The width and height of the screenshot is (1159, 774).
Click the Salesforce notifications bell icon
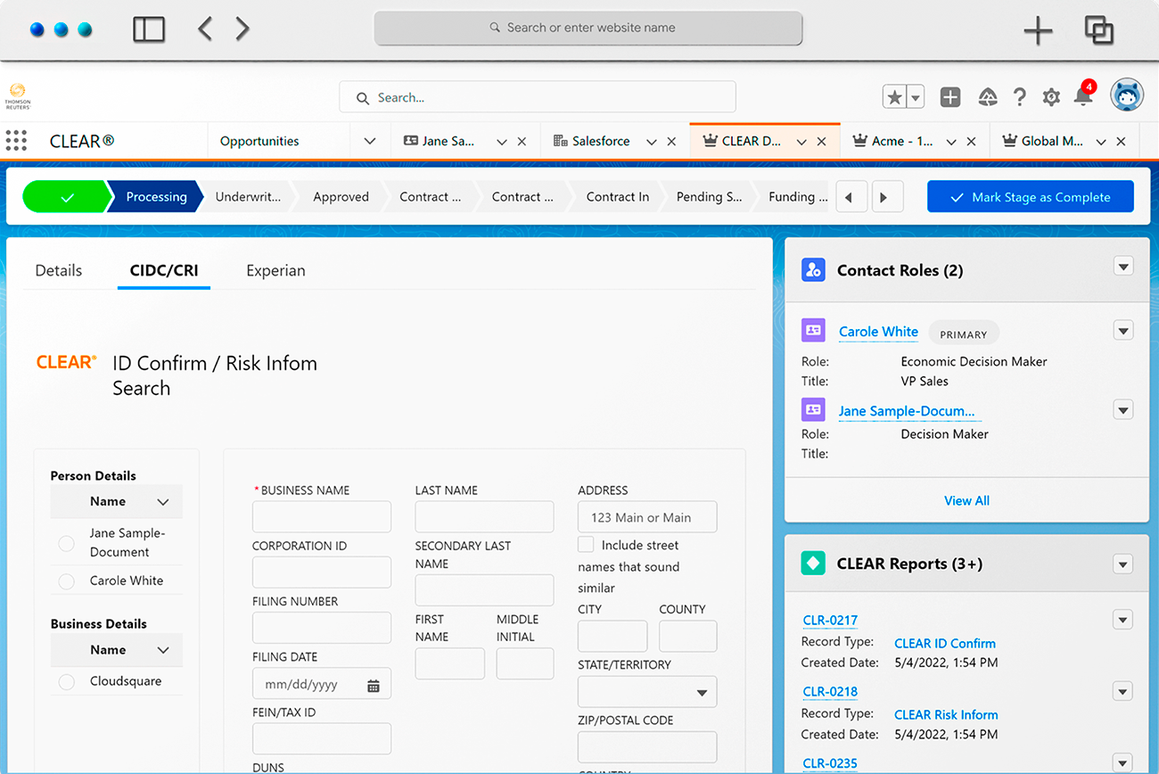point(1084,97)
